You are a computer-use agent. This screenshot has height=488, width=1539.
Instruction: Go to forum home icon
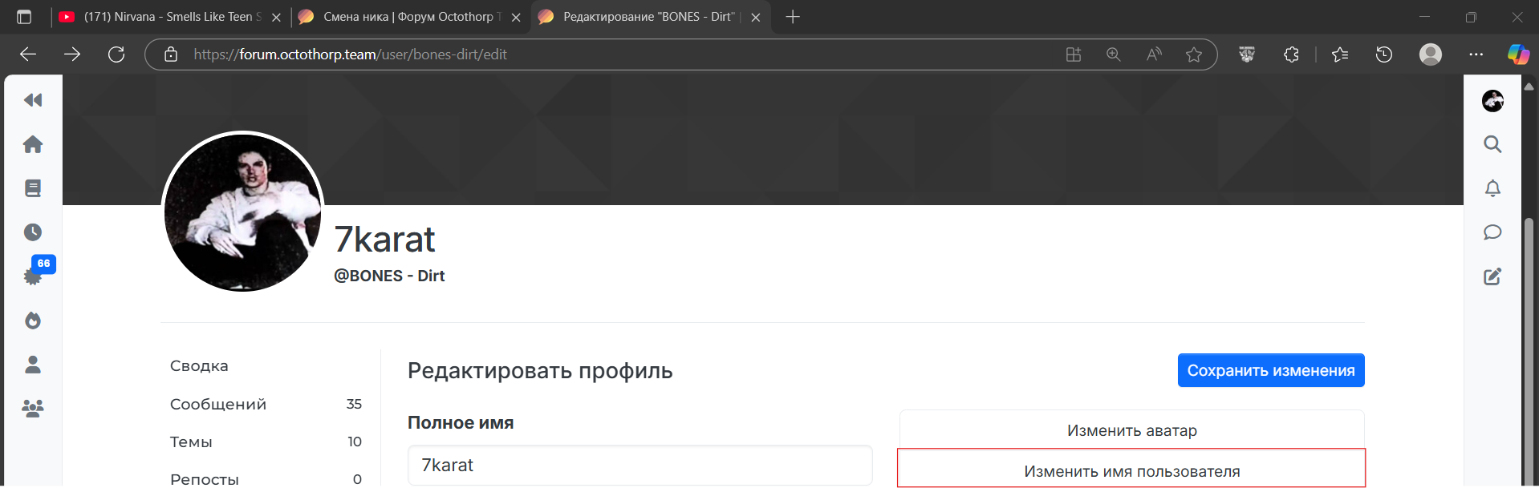[x=33, y=144]
